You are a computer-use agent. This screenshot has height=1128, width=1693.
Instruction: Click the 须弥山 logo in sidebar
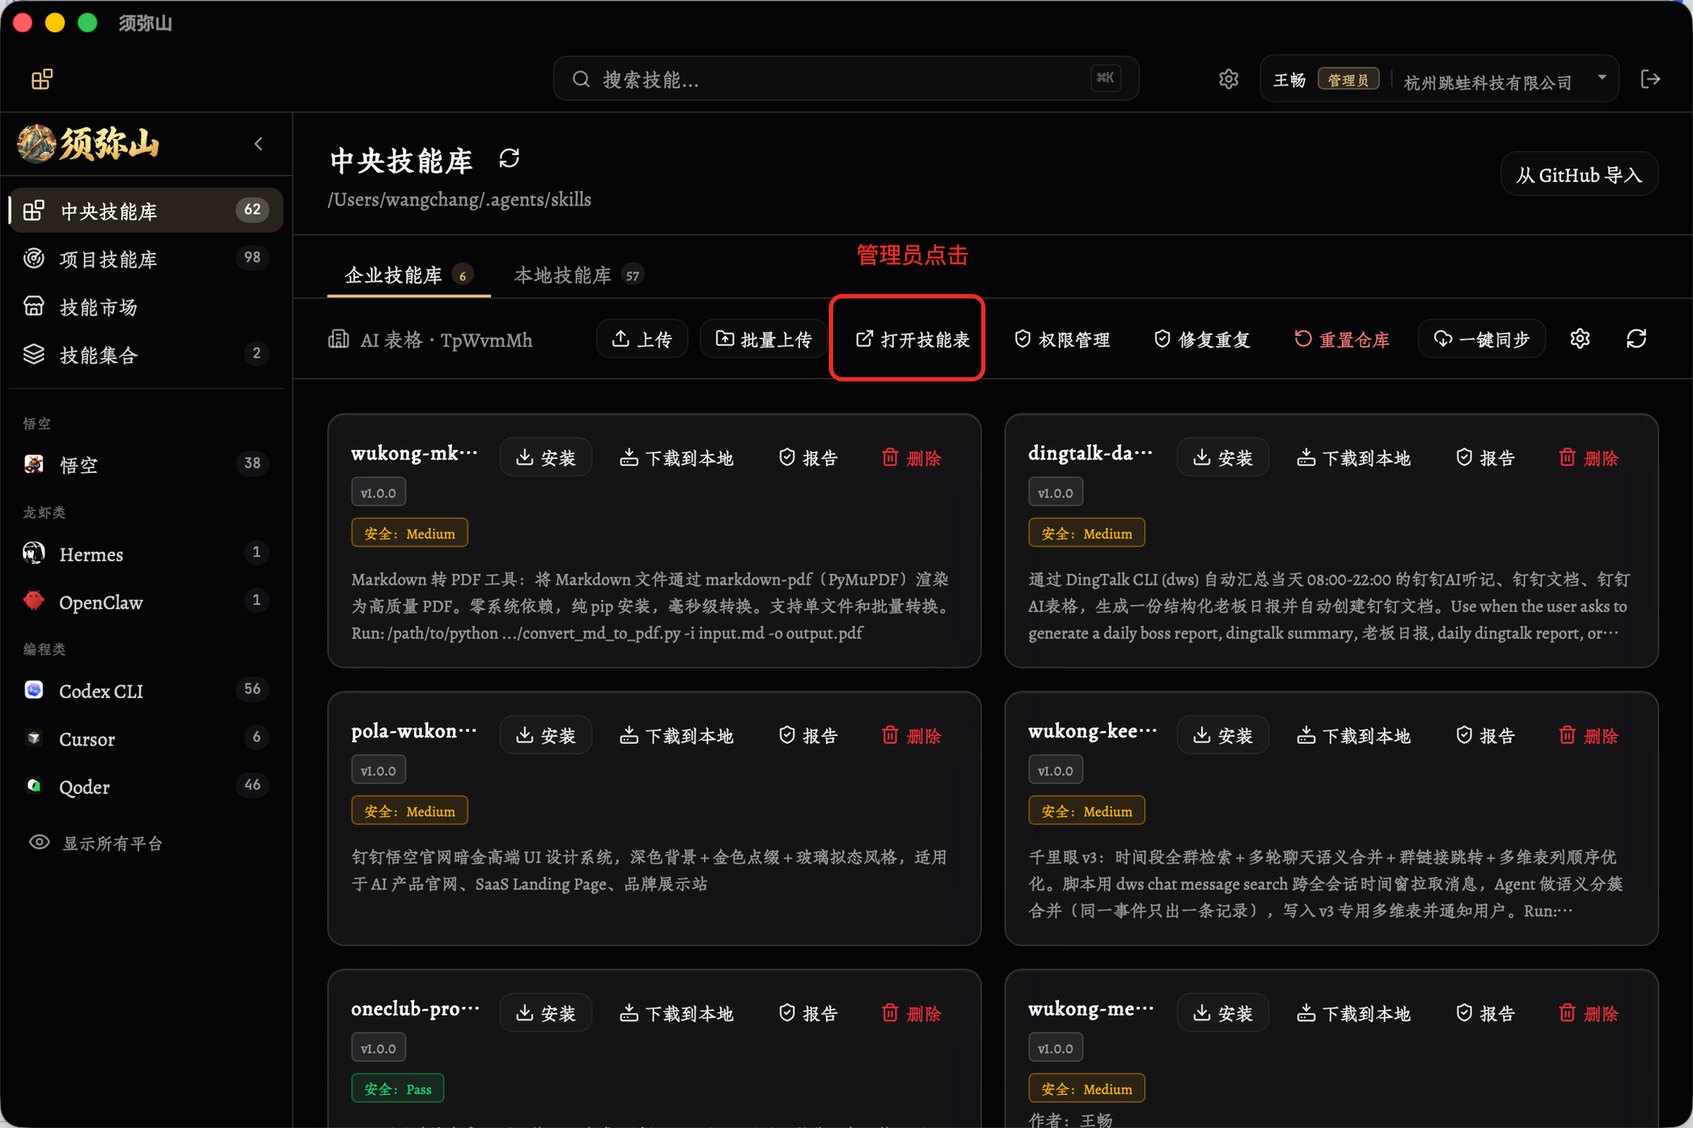[x=89, y=144]
